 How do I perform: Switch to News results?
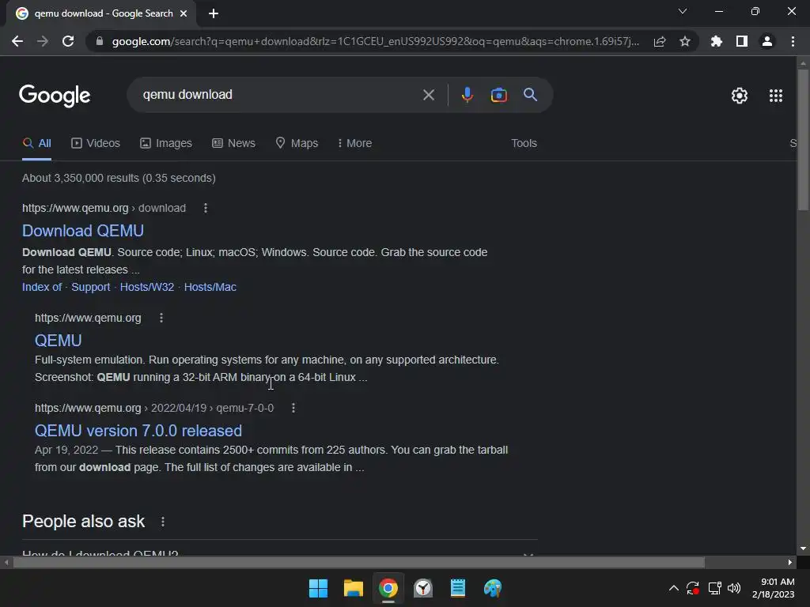click(233, 143)
